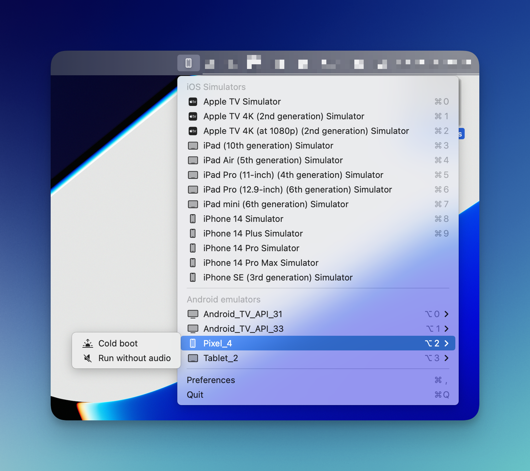The image size is (530, 471).
Task: Click the ⌥2 shortcut on Pixel_4 row
Action: [432, 343]
